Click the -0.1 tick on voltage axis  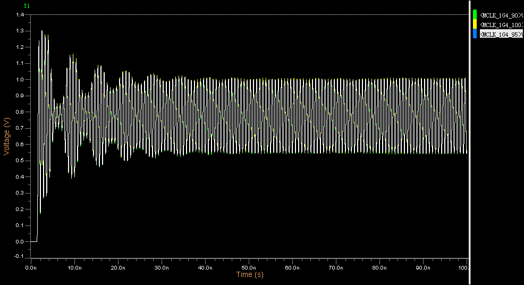(20, 257)
